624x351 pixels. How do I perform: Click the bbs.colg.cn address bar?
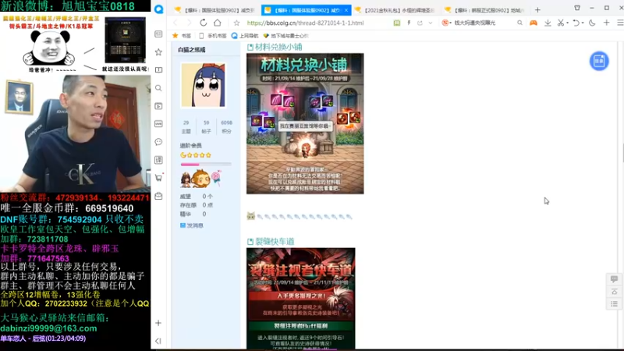pyautogui.click(x=305, y=23)
